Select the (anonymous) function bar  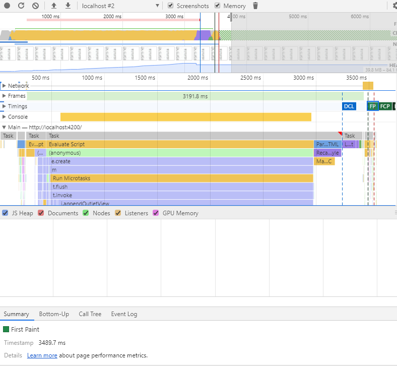tap(179, 153)
